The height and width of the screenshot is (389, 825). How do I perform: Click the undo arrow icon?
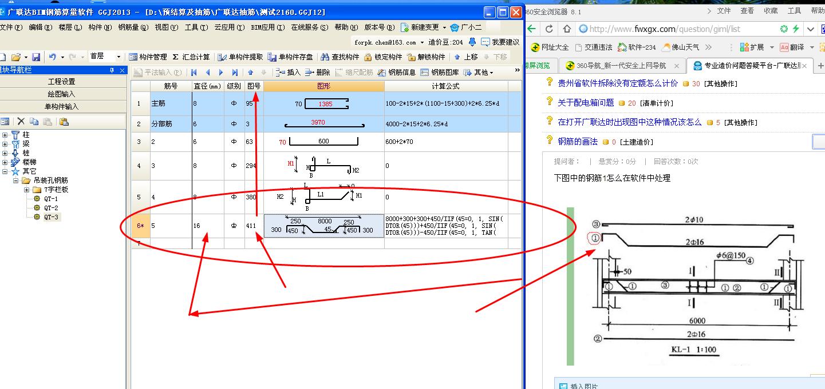(52, 57)
